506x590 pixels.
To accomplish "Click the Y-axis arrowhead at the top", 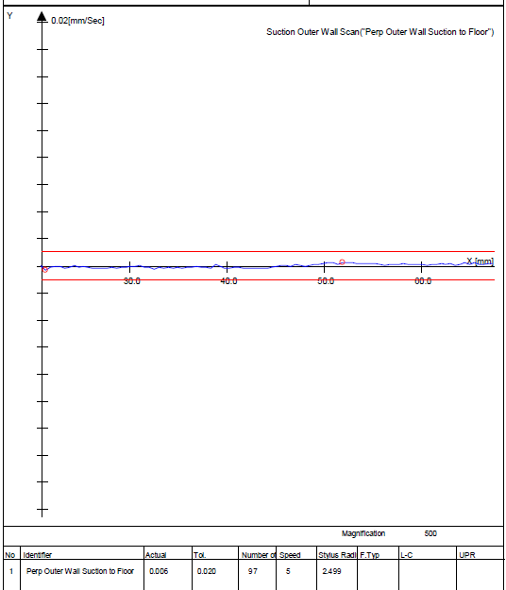I will [42, 16].
